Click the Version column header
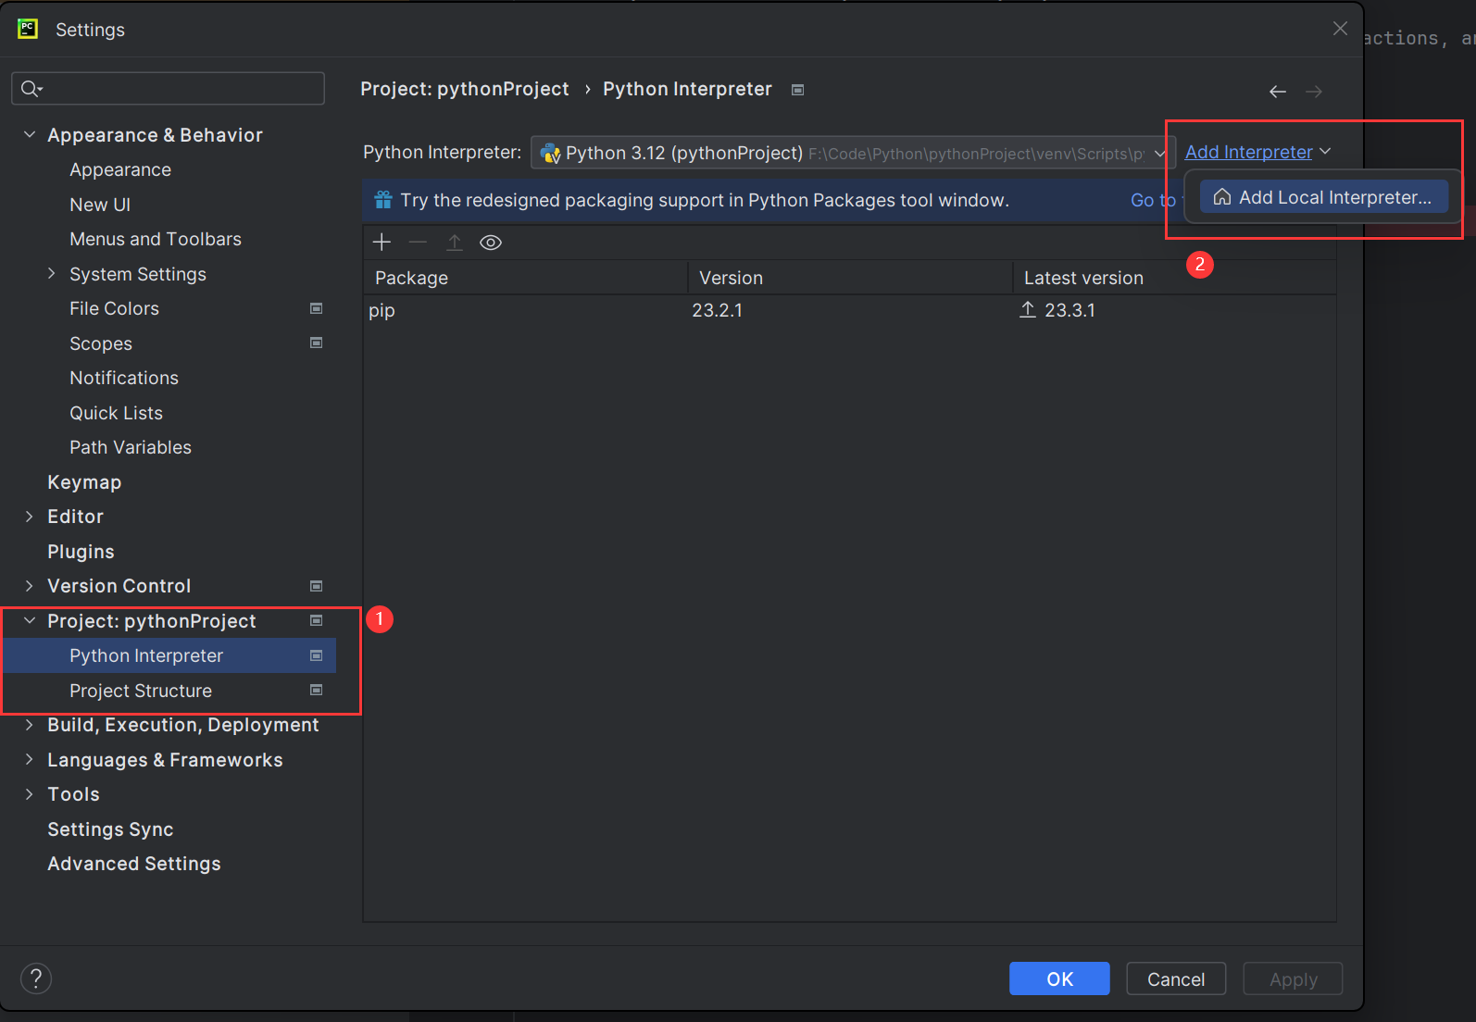Viewport: 1476px width, 1022px height. click(x=850, y=278)
